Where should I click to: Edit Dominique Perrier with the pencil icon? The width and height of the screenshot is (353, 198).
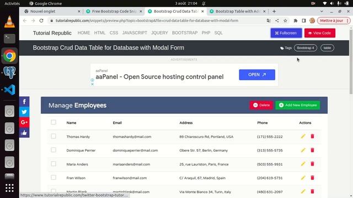[303, 150]
